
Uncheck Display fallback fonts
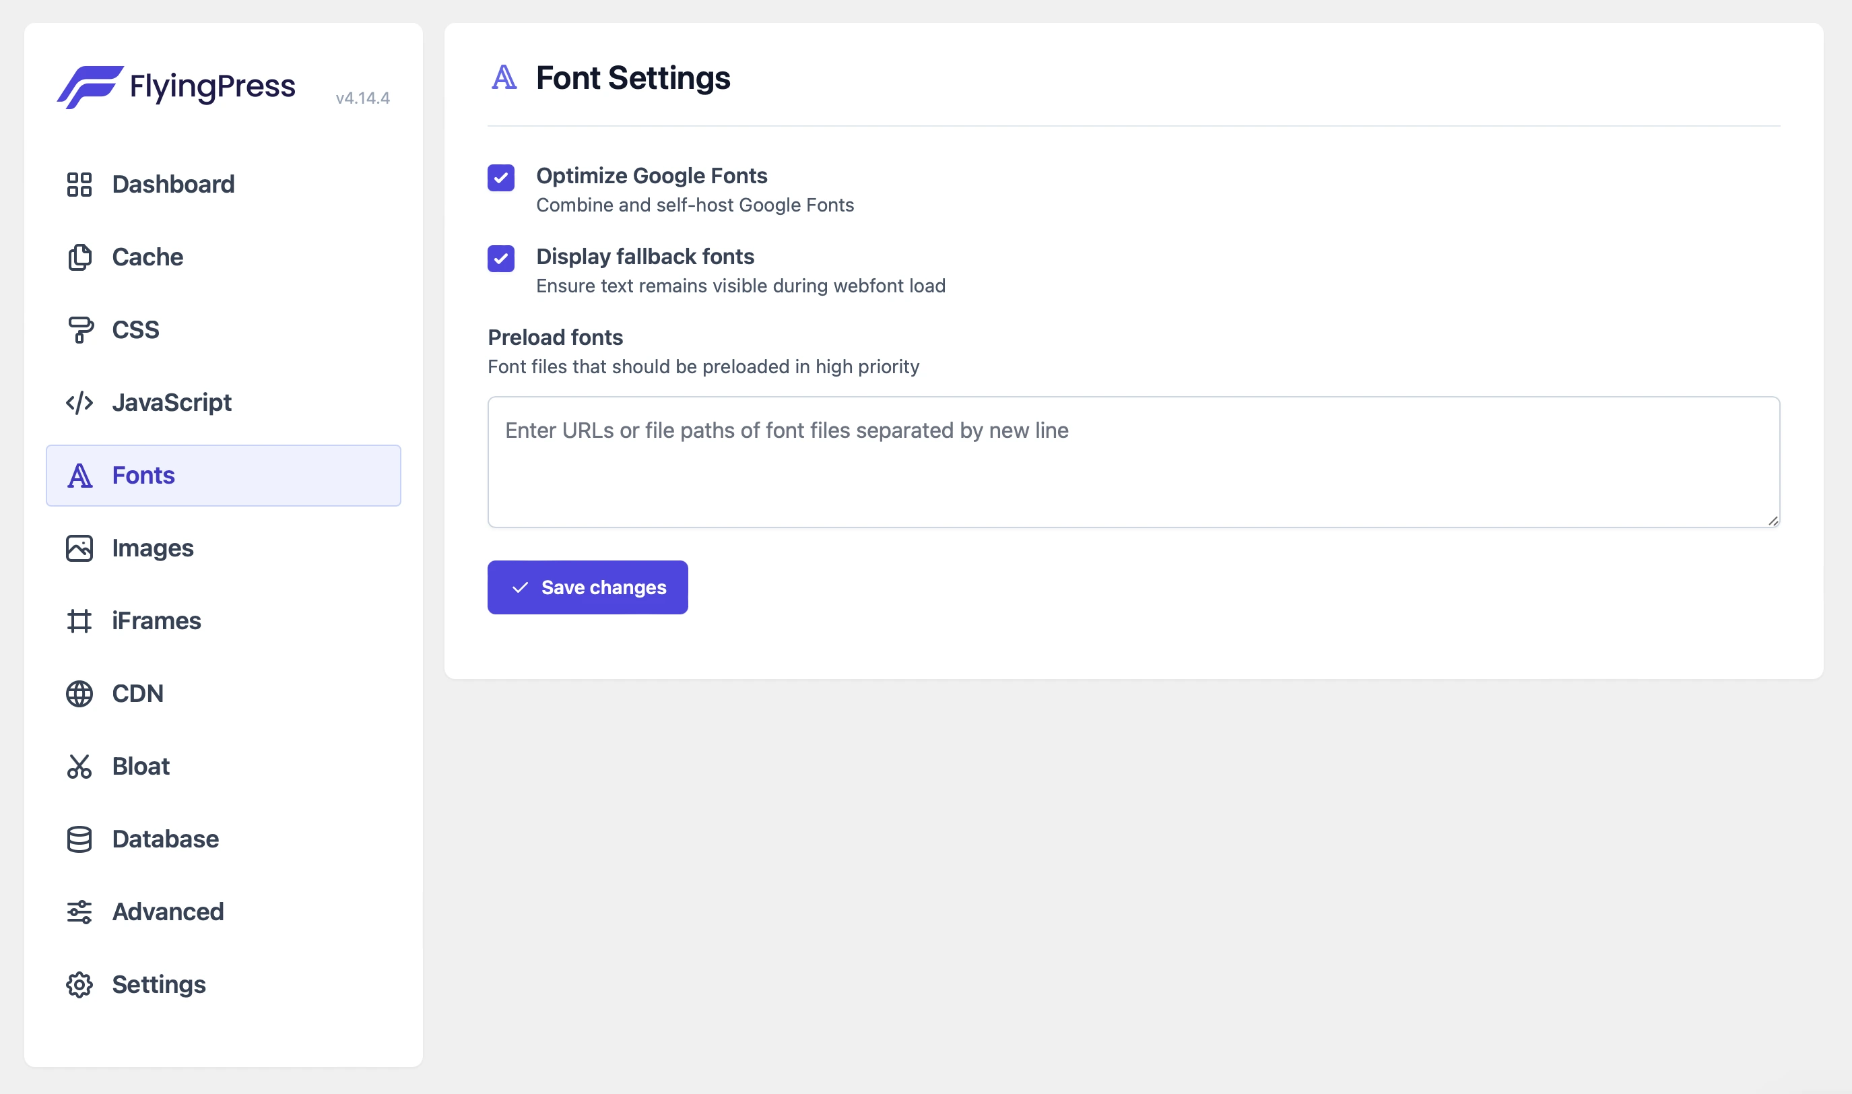tap(501, 259)
